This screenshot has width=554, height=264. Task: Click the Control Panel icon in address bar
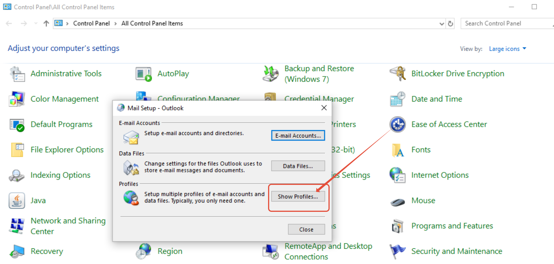59,23
